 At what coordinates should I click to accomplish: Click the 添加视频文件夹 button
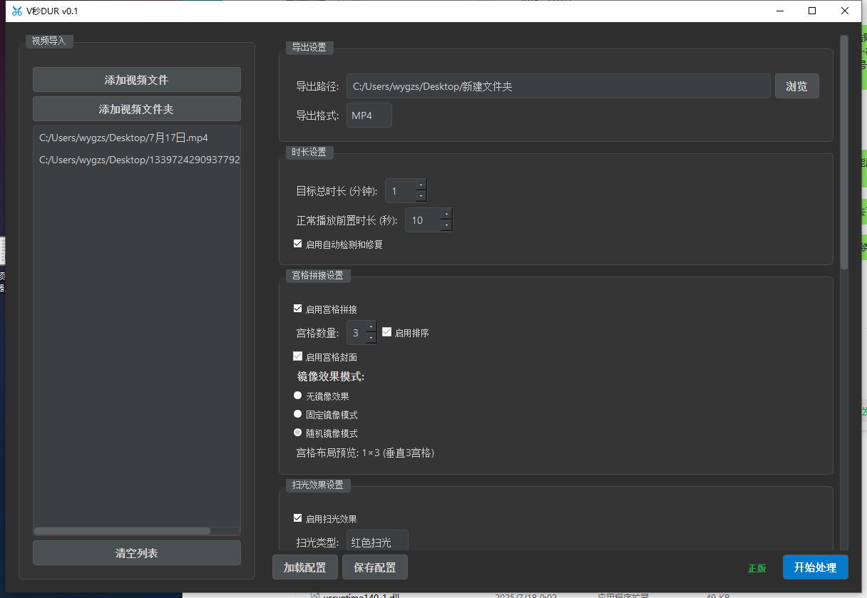(136, 109)
